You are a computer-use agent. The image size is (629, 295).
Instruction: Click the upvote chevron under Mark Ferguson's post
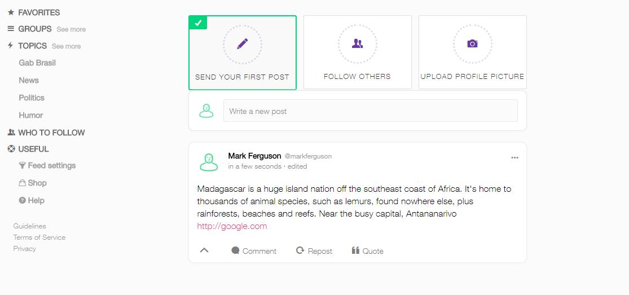click(x=204, y=250)
